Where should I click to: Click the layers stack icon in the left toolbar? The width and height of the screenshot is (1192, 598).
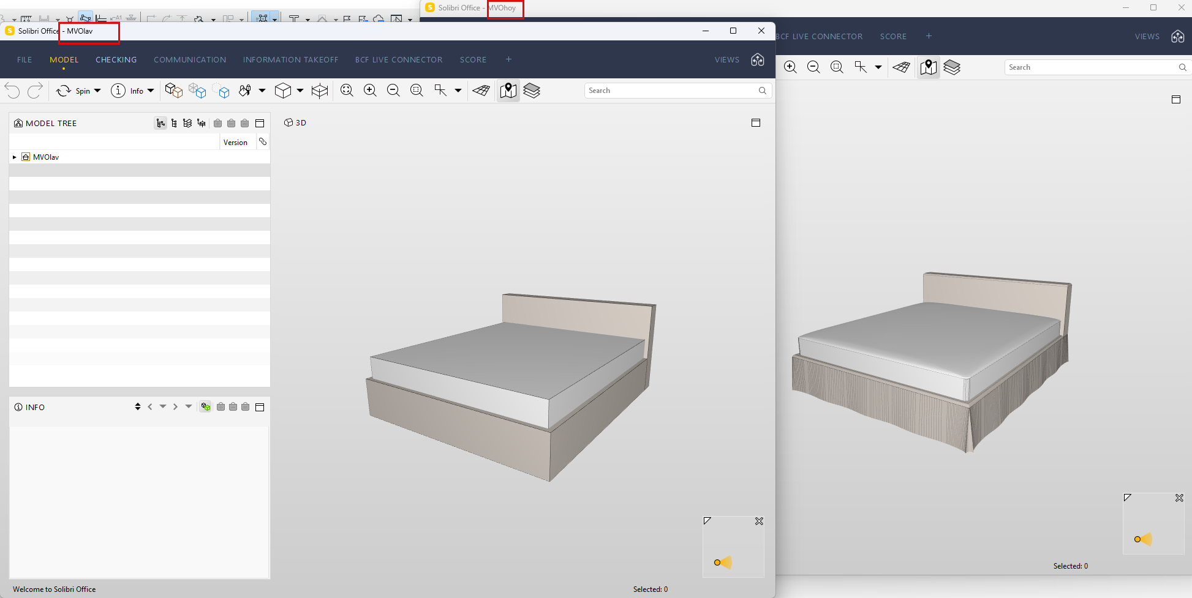532,91
